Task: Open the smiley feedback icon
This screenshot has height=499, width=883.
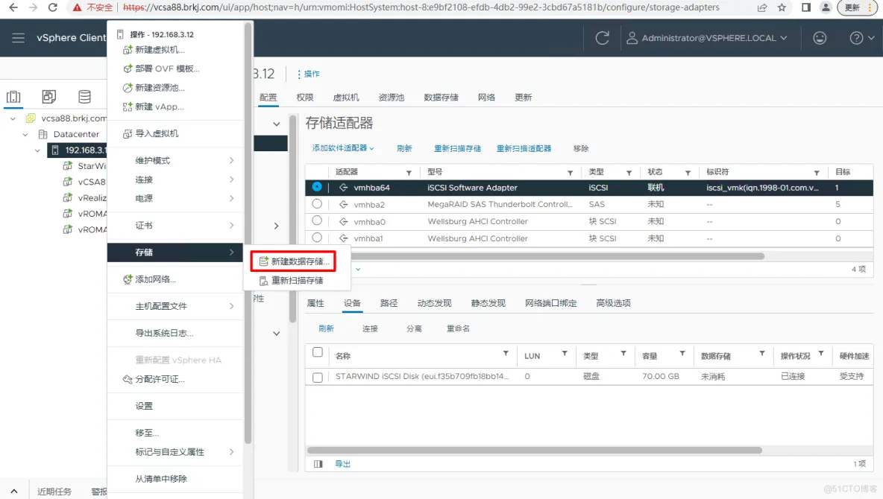Action: coord(820,38)
